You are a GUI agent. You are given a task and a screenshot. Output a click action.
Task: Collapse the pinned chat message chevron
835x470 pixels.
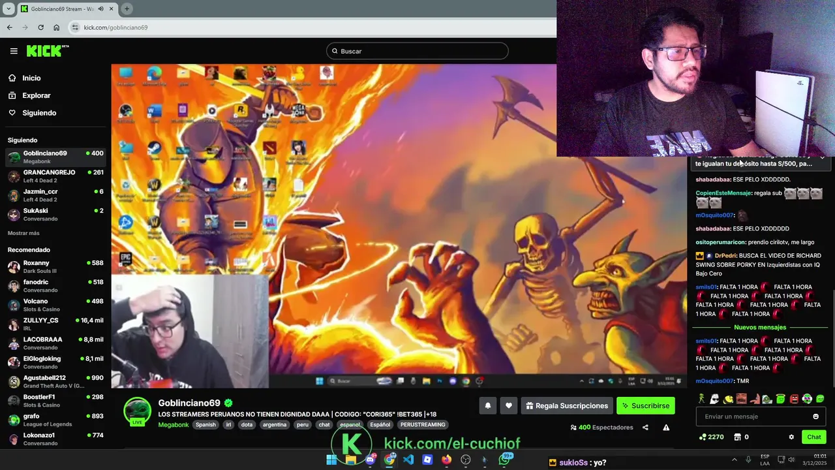(823, 157)
